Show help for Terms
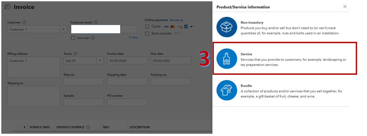 [x=75, y=54]
